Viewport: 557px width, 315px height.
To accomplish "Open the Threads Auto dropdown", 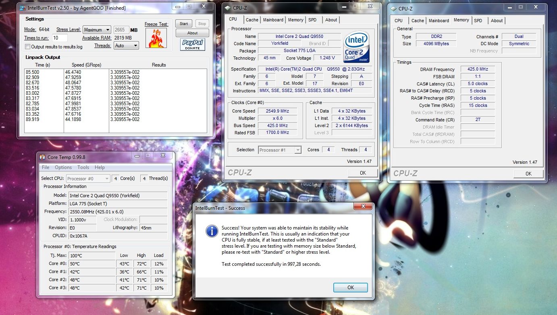I will pos(126,46).
